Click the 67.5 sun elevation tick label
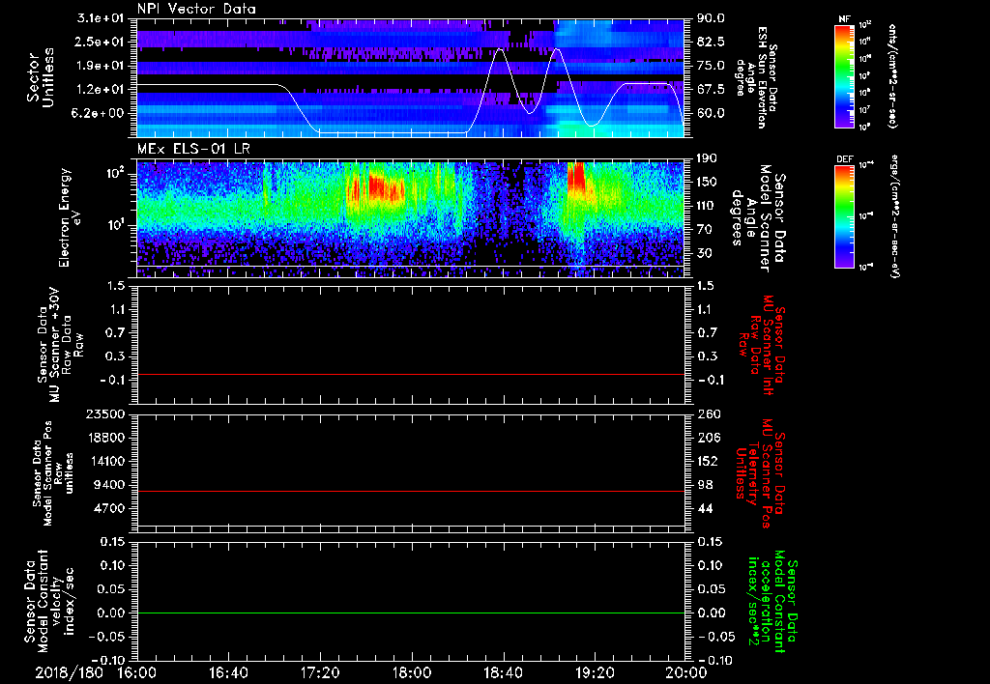Screen dimensions: 990x684 point(711,90)
